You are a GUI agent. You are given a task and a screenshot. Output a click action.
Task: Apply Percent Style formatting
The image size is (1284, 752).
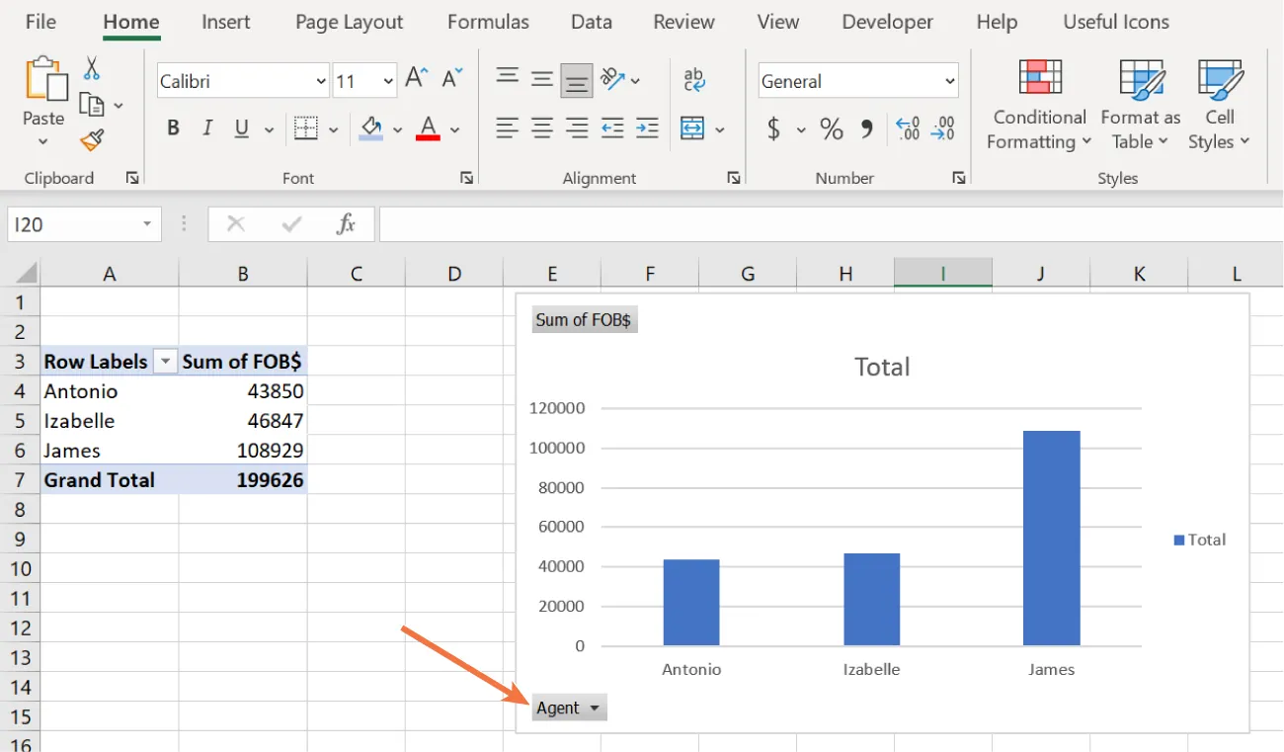(832, 128)
